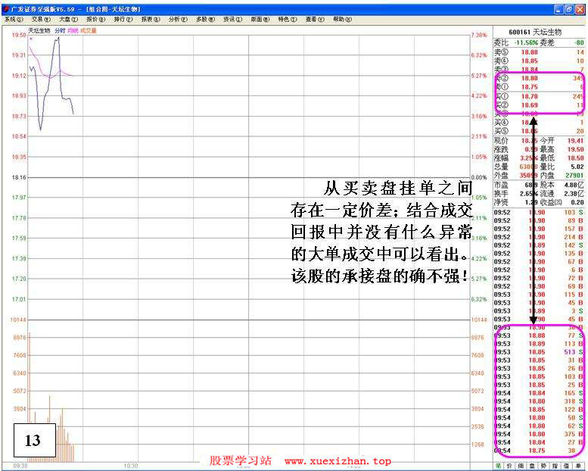The image size is (588, 471).
Task: Click the 成交量 legend label
Action: [89, 31]
